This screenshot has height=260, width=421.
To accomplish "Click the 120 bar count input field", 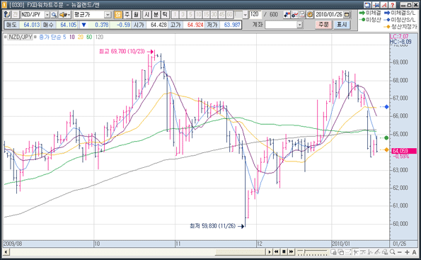I will click(255, 14).
